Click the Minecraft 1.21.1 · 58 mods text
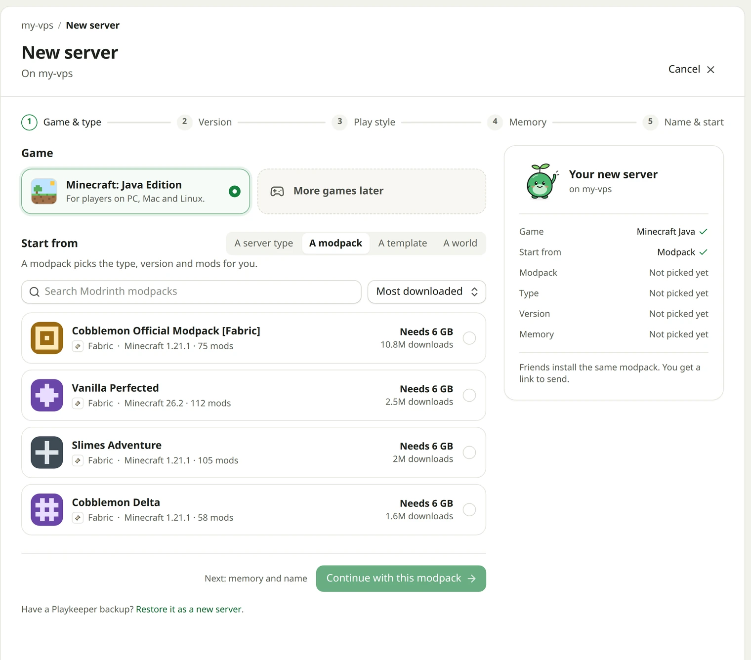The height and width of the screenshot is (660, 751). click(179, 518)
